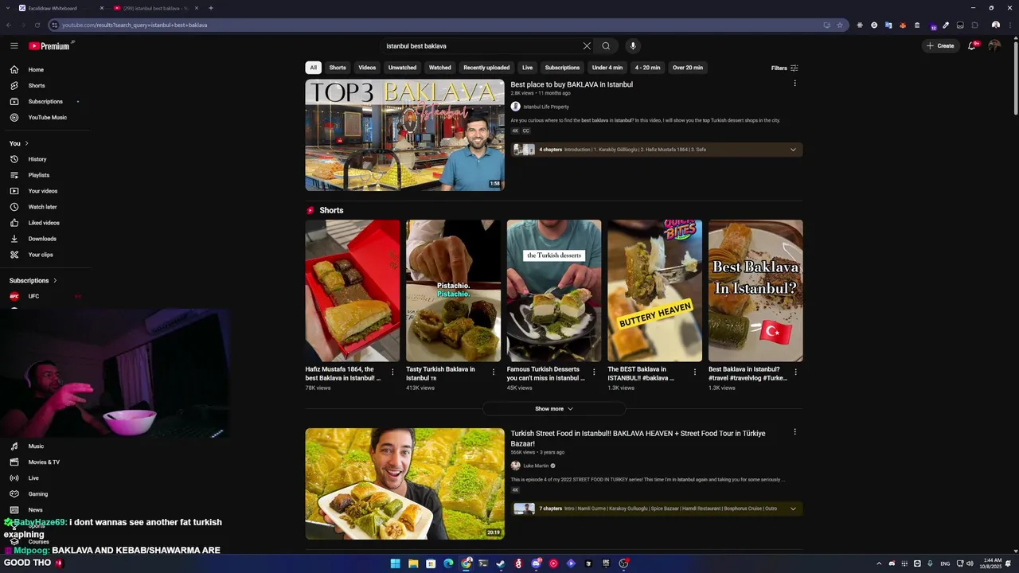Open more options for Best Baklava in Istanbul? short
The image size is (1019, 573).
pyautogui.click(x=795, y=372)
